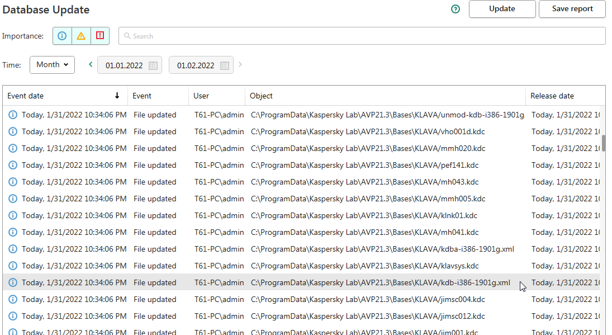Click the event date in the mh041.kdc row
Image resolution: width=612 pixels, height=335 pixels.
74,232
